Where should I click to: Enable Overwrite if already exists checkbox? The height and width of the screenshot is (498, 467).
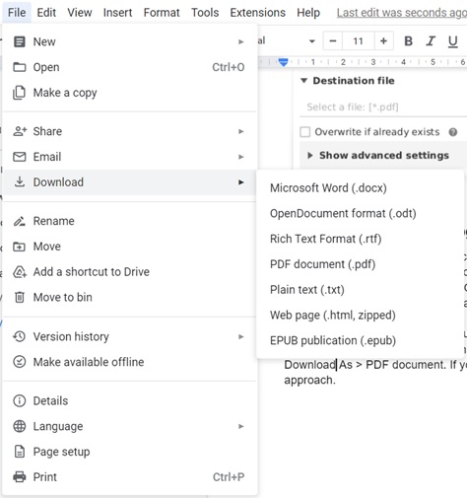[305, 132]
